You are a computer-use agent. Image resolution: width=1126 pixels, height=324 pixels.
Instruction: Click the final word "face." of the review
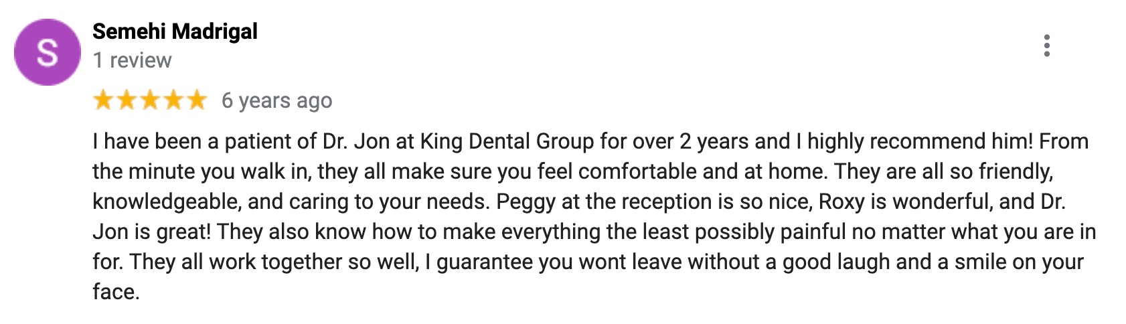click(116, 292)
